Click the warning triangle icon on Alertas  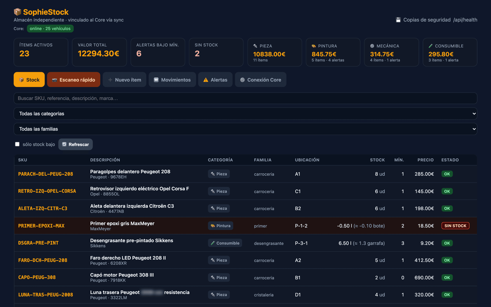[x=206, y=80]
